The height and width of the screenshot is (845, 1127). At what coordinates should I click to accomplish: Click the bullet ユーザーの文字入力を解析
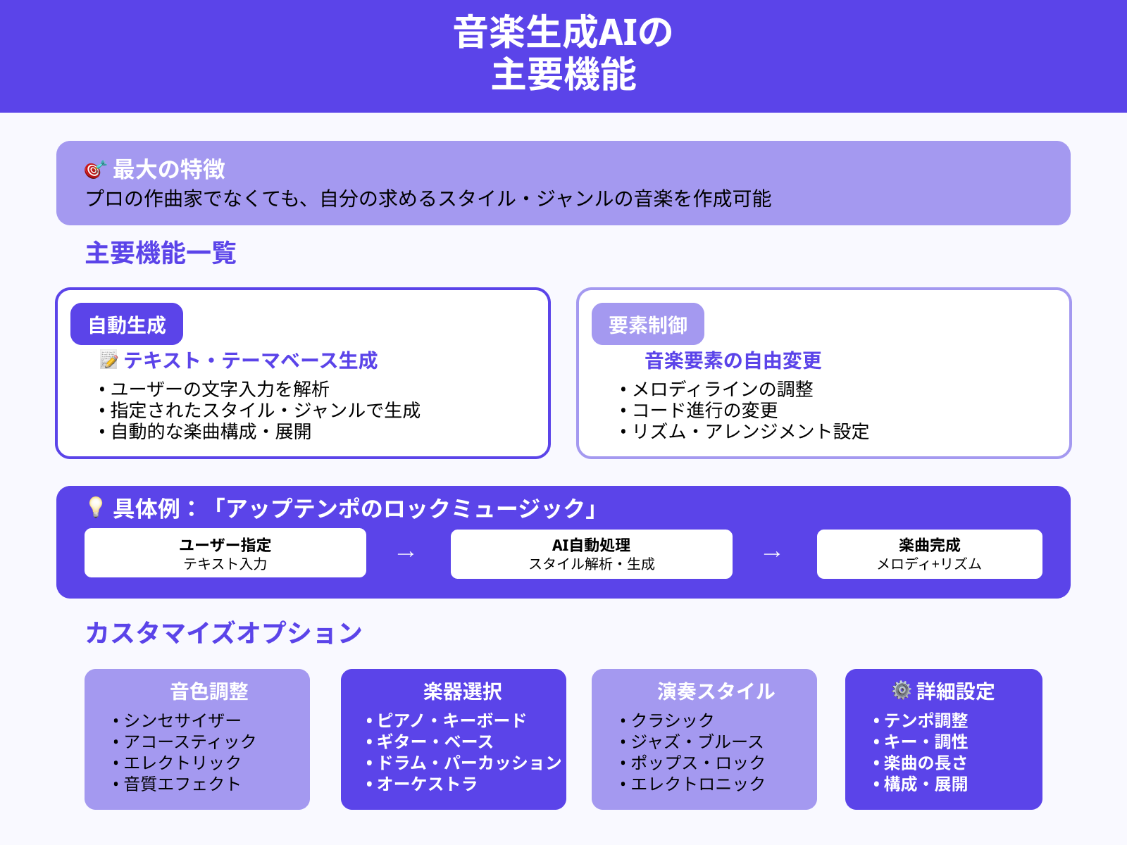click(214, 389)
